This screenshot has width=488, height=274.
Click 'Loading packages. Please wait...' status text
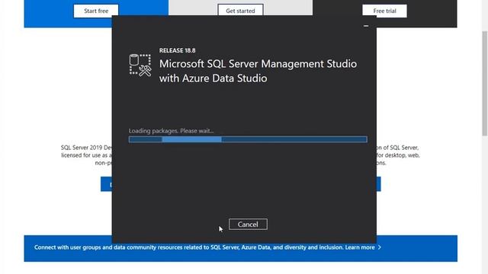[171, 131]
